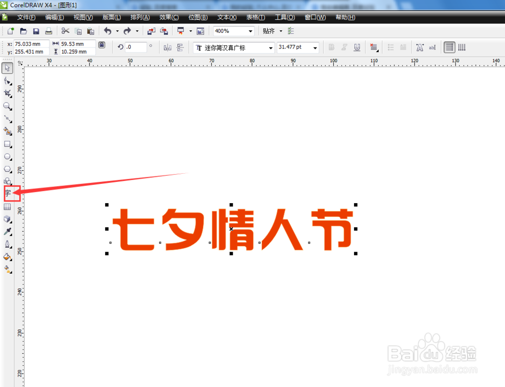Open the 效果(C) menu
This screenshot has height=387, width=505.
tap(169, 17)
